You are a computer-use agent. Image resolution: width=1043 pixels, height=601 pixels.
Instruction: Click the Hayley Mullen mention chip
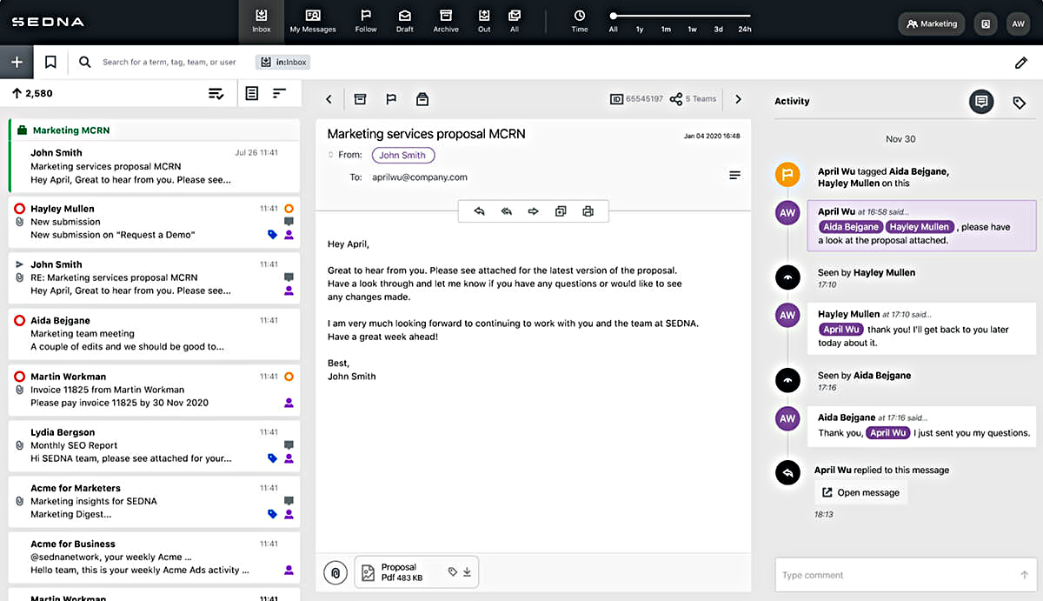920,227
